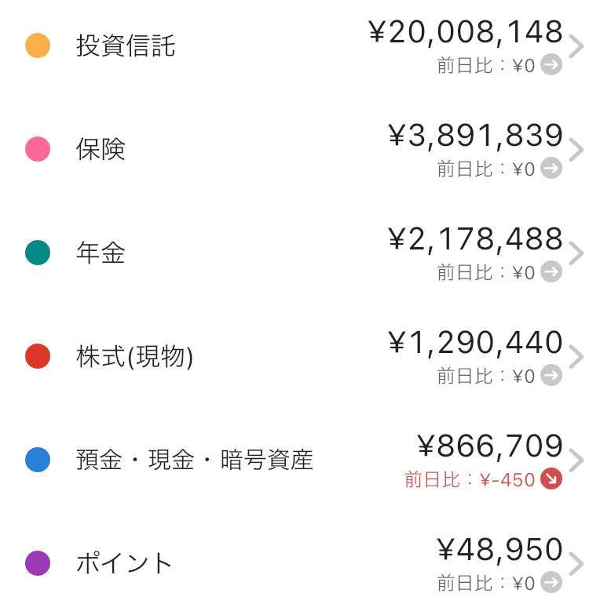
Task: Tap the ¥866,709 balance amount
Action: pyautogui.click(x=490, y=447)
